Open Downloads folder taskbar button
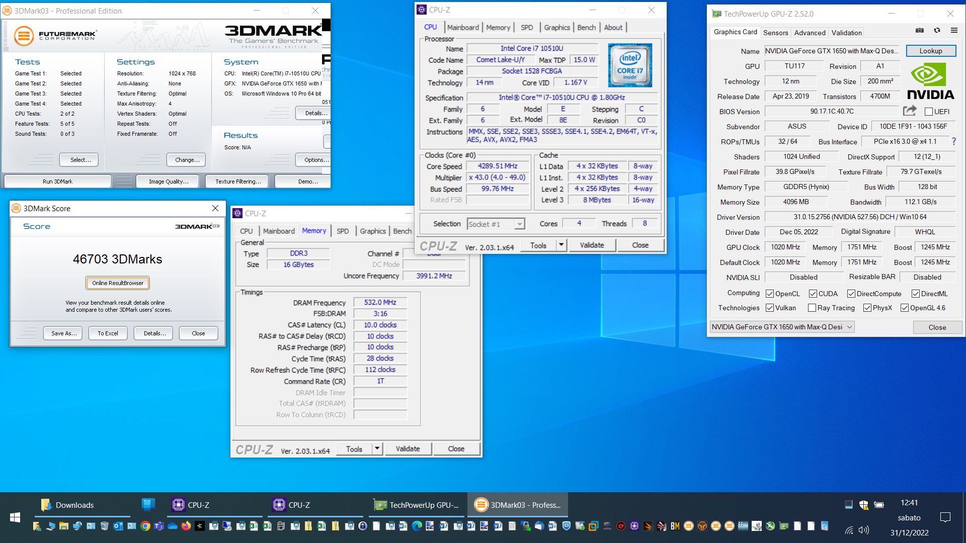Image resolution: width=966 pixels, height=543 pixels. tap(83, 505)
